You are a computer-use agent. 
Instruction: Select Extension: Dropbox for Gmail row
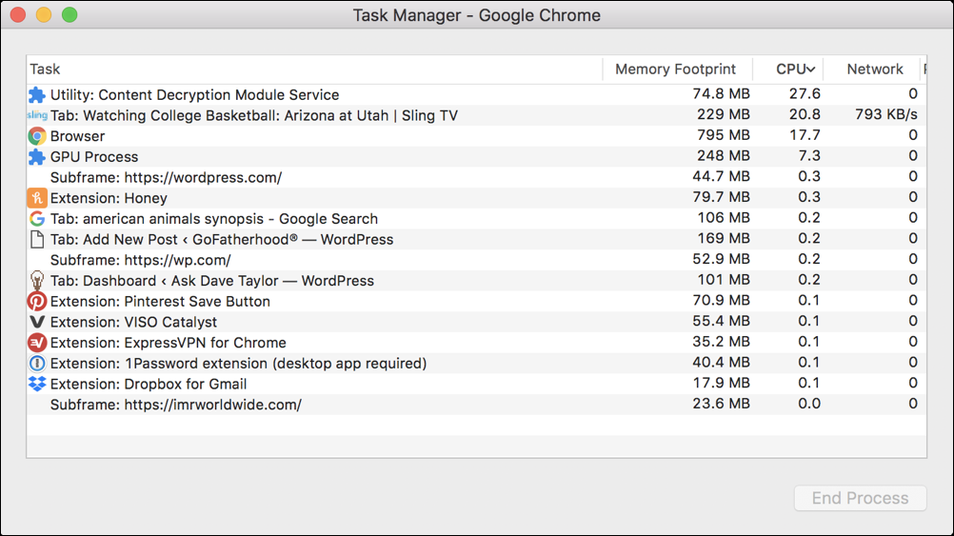[476, 385]
